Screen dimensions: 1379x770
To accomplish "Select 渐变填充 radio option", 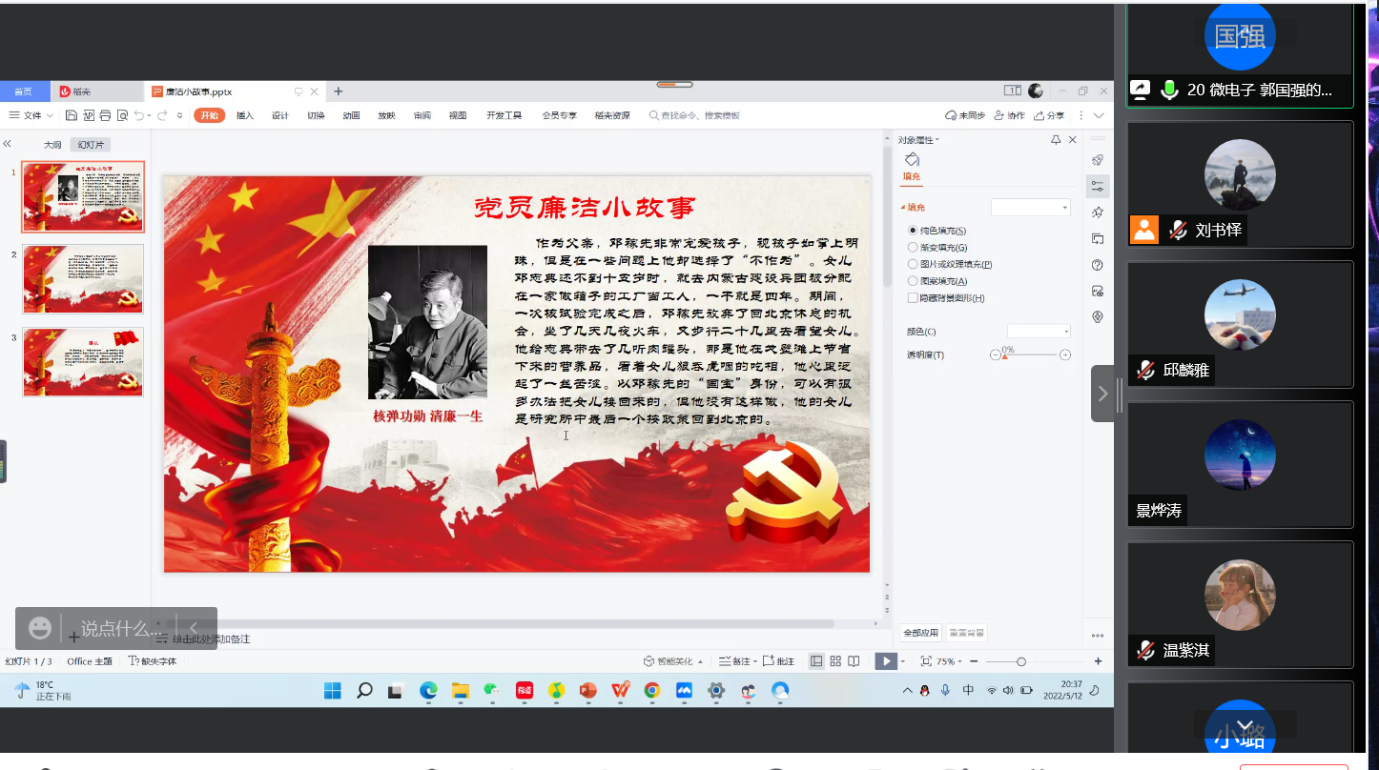I will tap(913, 248).
